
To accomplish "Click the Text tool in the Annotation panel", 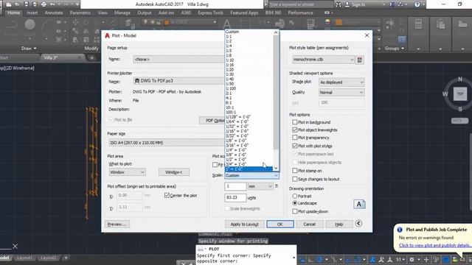I will tap(226, 24).
